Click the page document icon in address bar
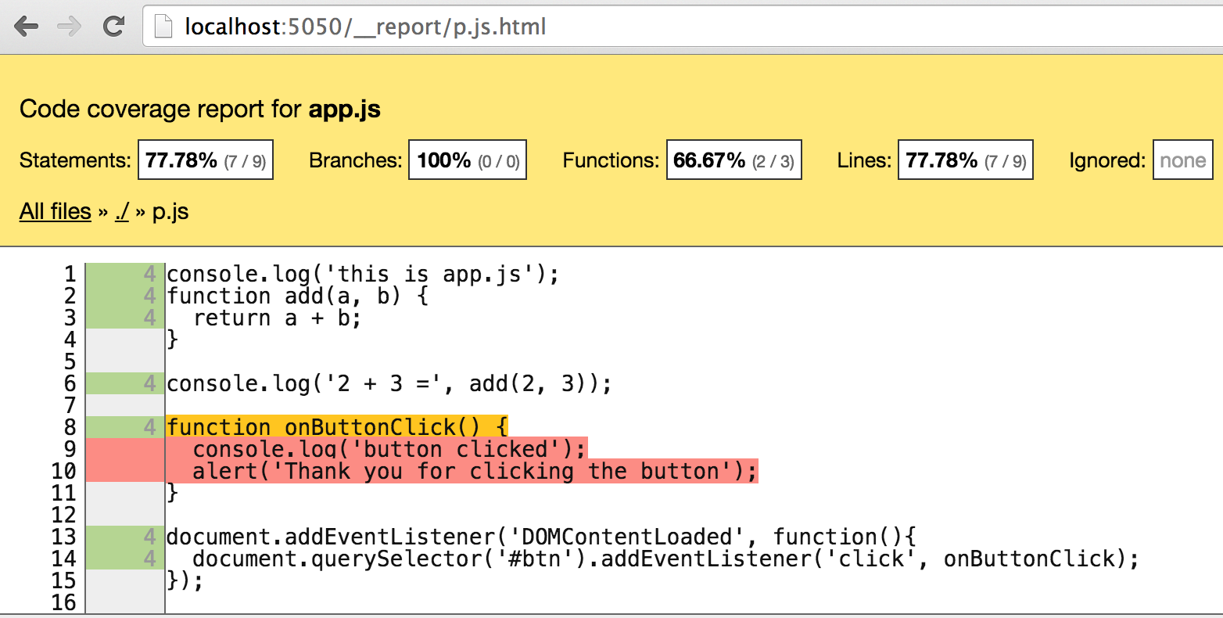Screen dimensions: 1223x618 (163, 27)
